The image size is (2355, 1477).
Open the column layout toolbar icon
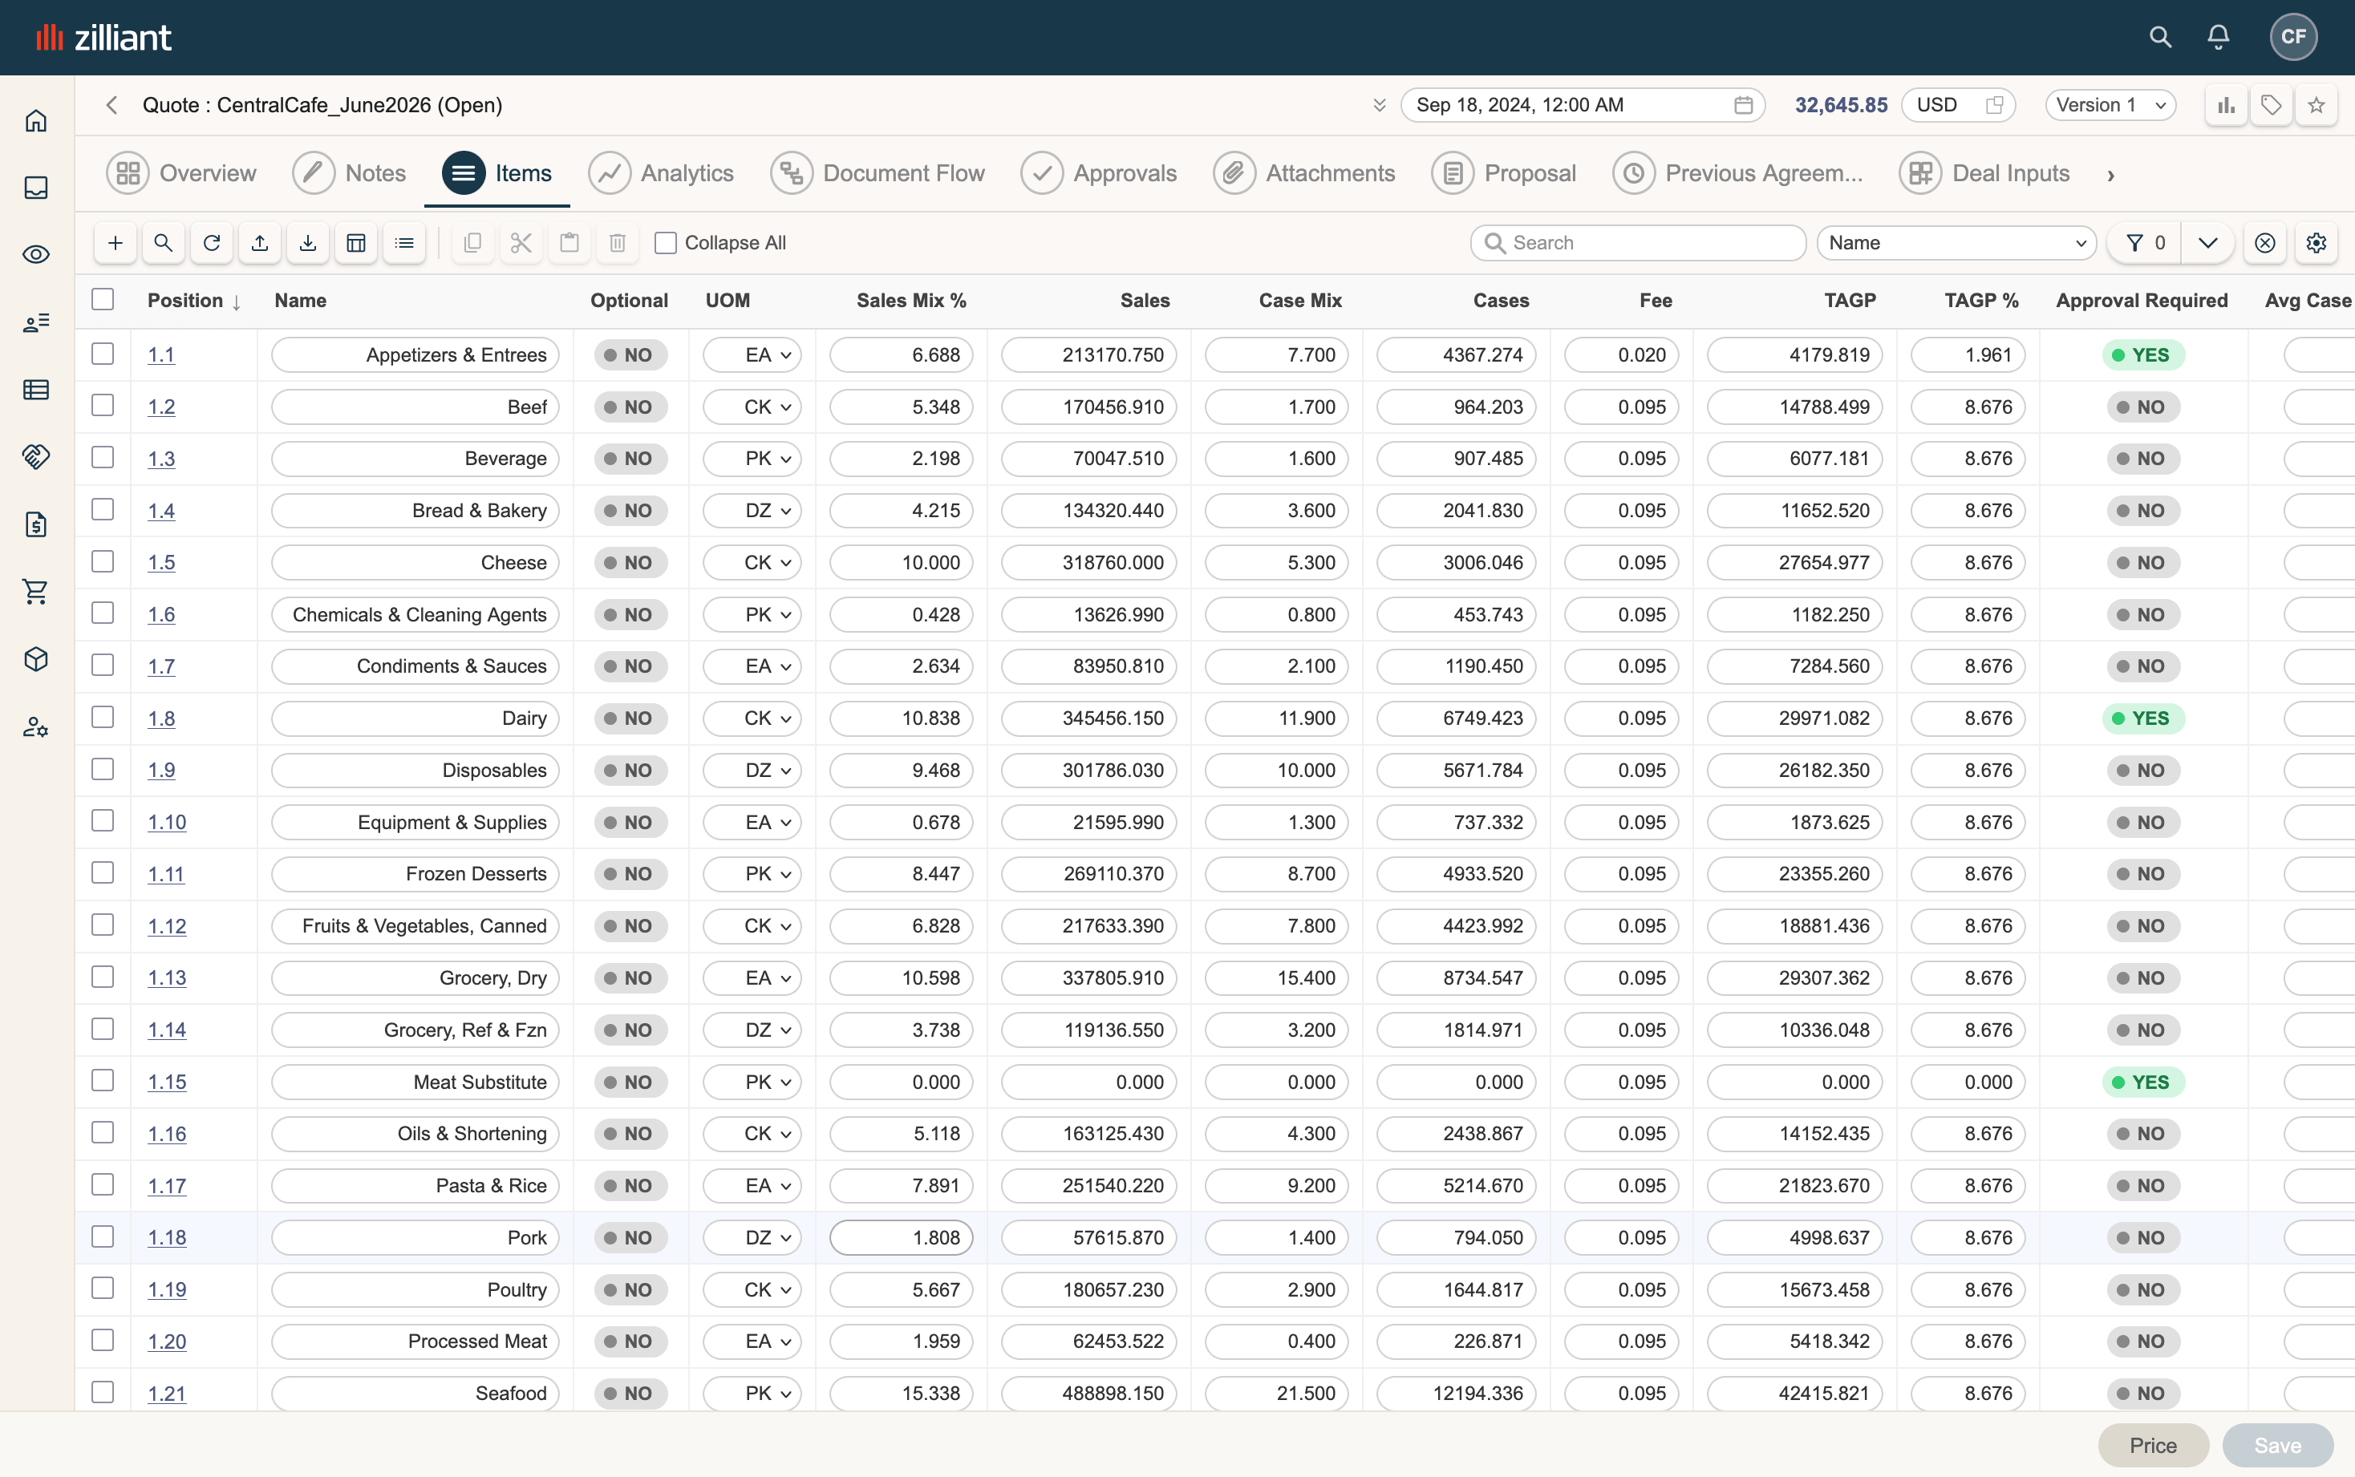(x=357, y=242)
